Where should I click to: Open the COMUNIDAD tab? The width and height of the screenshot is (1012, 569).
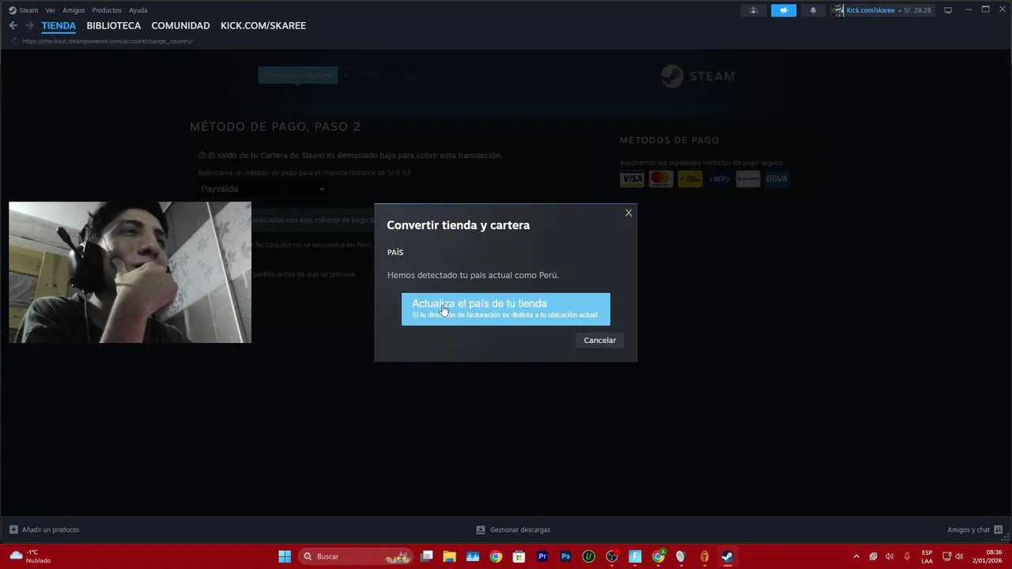pyautogui.click(x=180, y=25)
